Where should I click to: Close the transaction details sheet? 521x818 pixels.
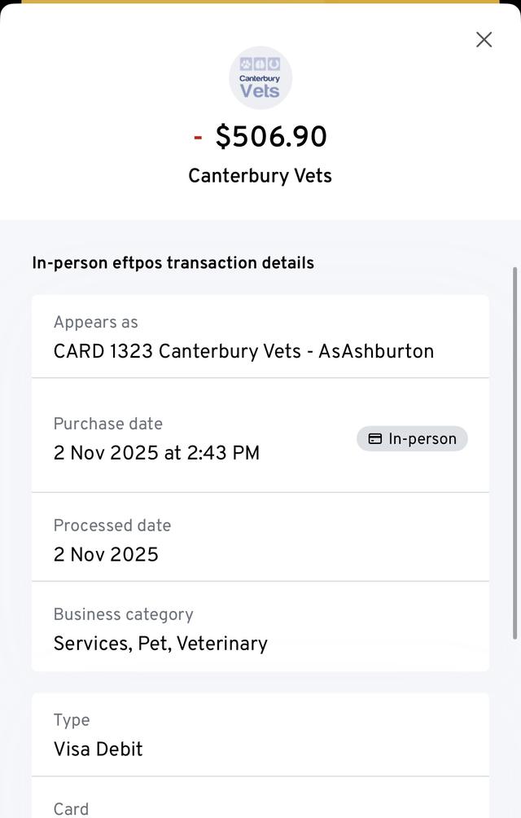pyautogui.click(x=484, y=39)
